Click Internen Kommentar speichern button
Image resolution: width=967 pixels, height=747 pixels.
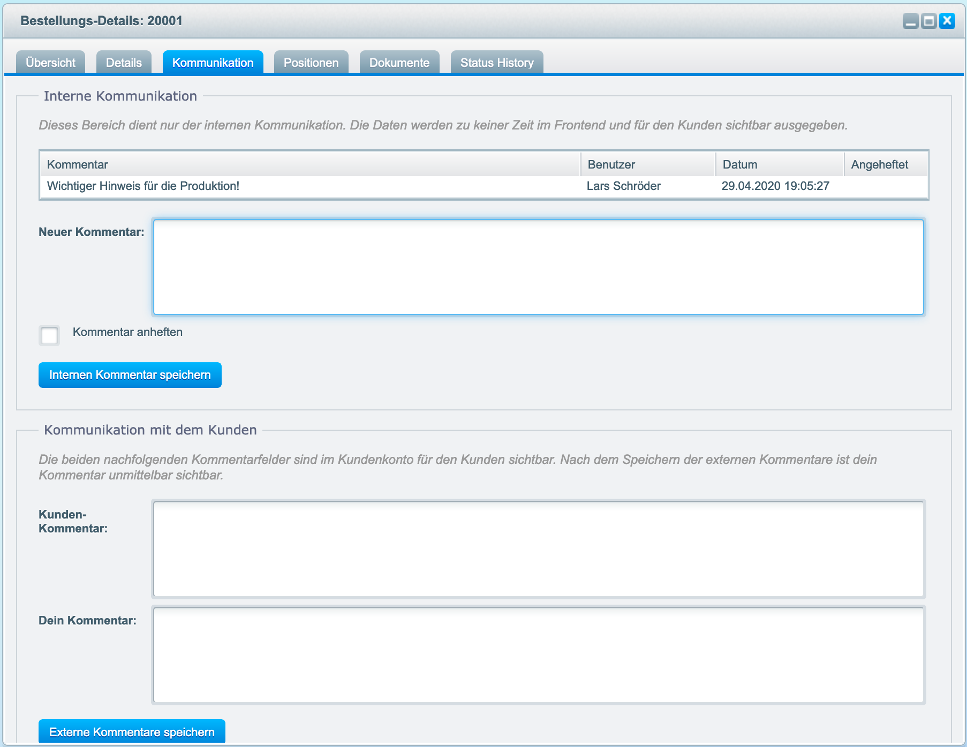point(130,375)
